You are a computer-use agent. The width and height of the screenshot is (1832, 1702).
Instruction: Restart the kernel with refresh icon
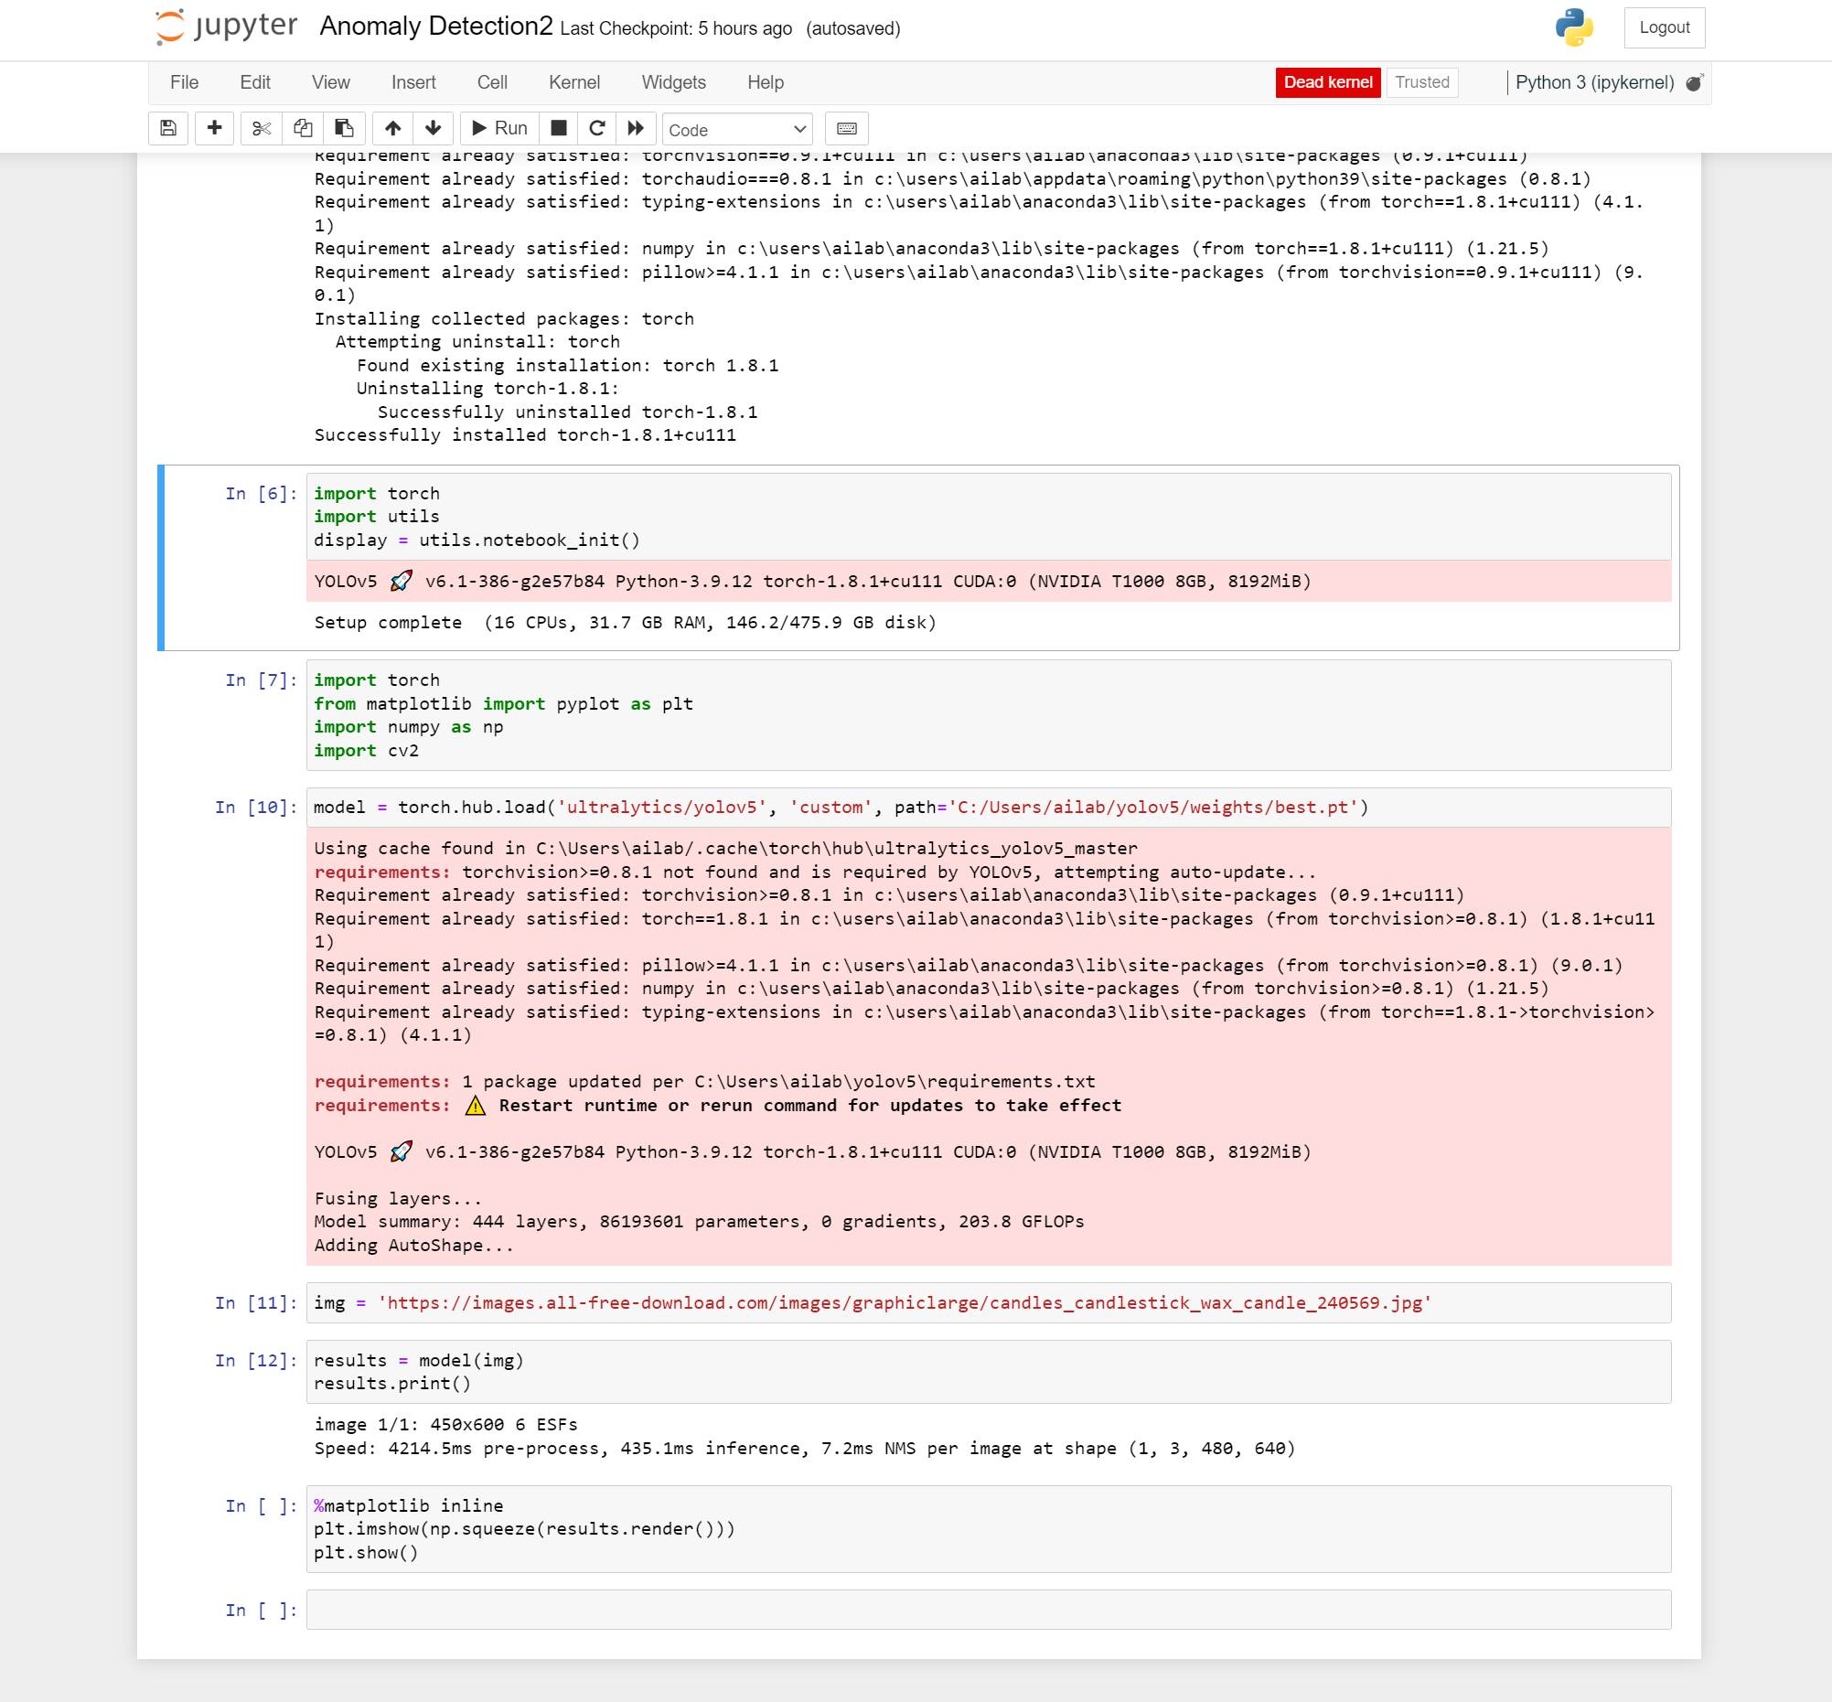click(597, 128)
